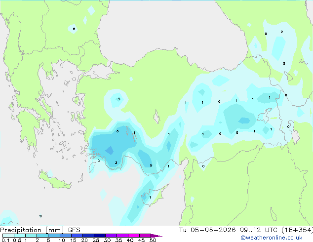This screenshot has height=242, width=313.
Task: Click the '35' legend label
Action: point(118,240)
